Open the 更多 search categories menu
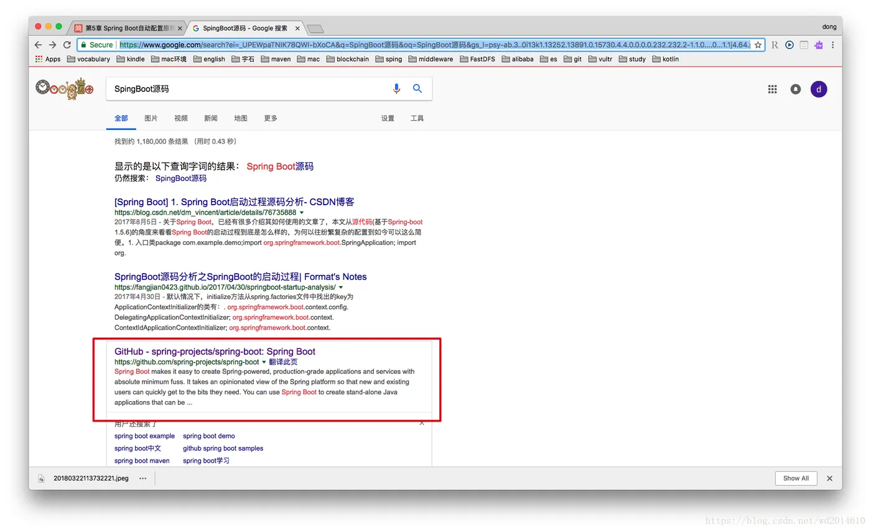Image resolution: width=871 pixels, height=531 pixels. click(271, 118)
